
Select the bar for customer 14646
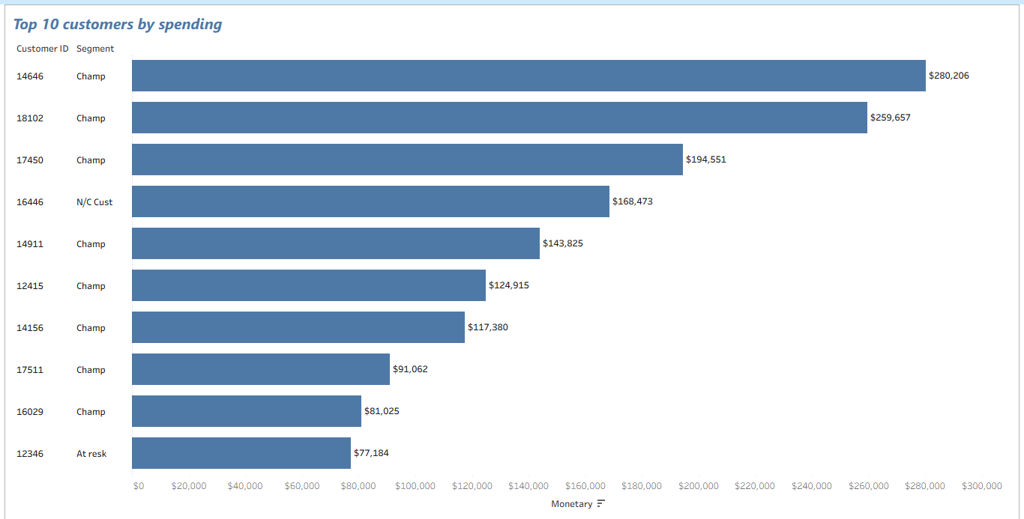pyautogui.click(x=528, y=76)
